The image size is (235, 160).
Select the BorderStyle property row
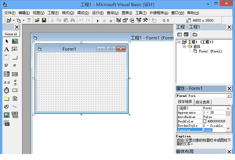(x=201, y=125)
